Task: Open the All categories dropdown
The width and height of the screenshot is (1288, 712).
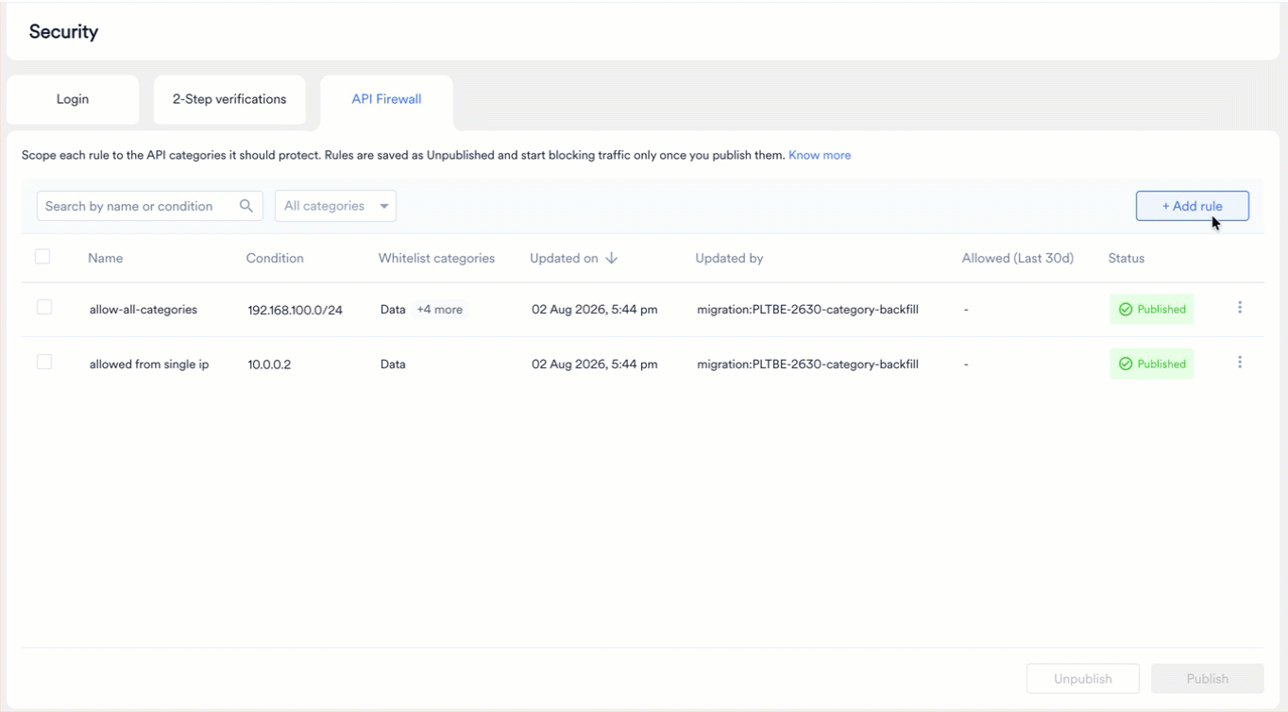Action: [335, 206]
